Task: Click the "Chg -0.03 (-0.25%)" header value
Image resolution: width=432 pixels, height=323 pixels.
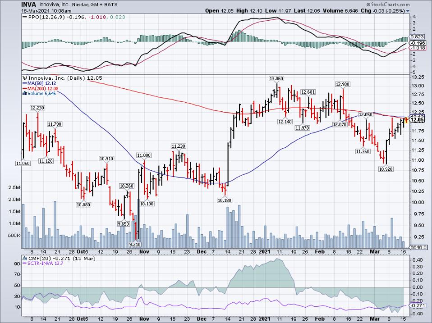Action: tap(383, 11)
